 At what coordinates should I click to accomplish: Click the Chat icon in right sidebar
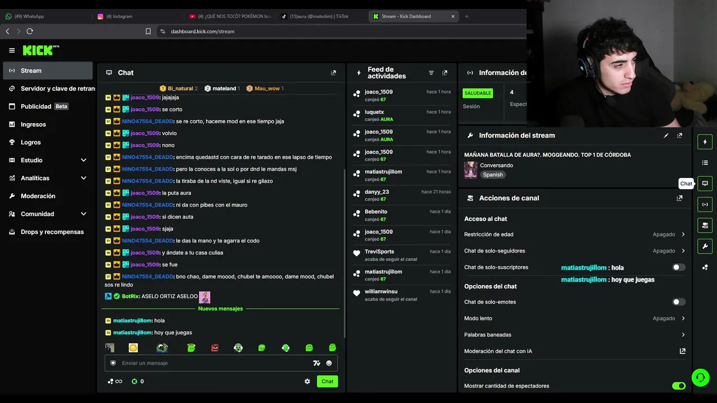(705, 184)
